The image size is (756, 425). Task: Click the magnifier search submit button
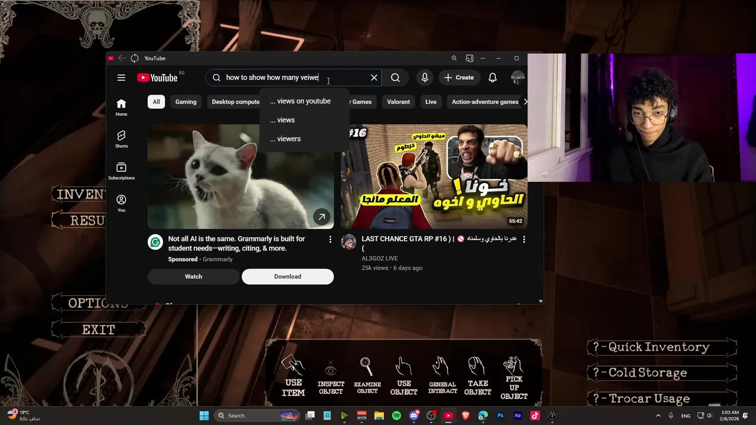click(x=395, y=77)
